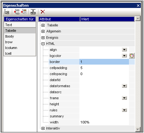Expand the Interaktiv attribute group
Viewport: 144px width, 133px height.
43,128
